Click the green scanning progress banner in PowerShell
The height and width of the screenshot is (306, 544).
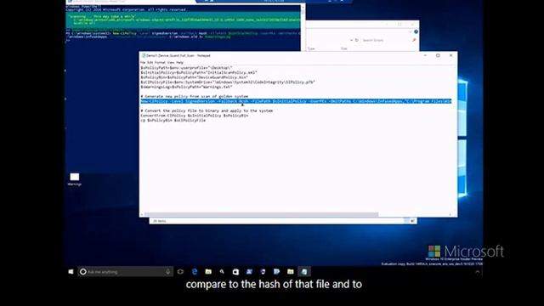click(x=184, y=20)
